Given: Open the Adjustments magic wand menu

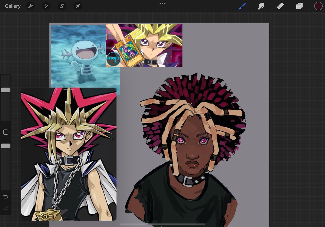Looking at the screenshot, I should click(46, 6).
